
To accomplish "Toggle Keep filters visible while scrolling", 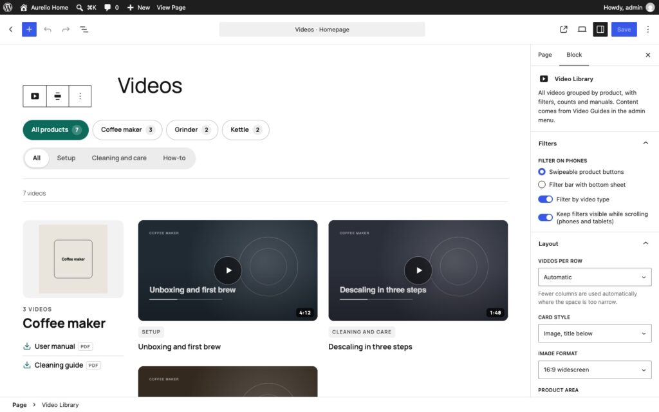I will [x=546, y=218].
